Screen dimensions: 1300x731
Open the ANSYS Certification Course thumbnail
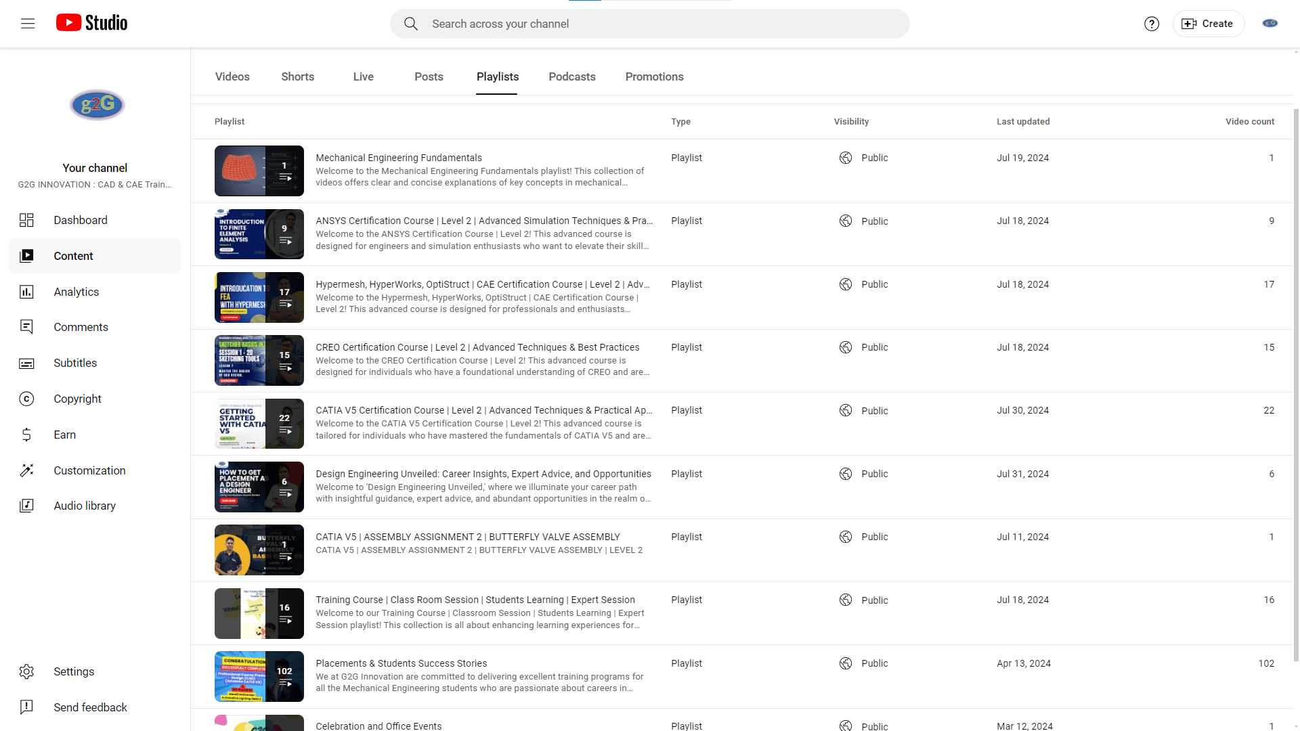coord(259,234)
